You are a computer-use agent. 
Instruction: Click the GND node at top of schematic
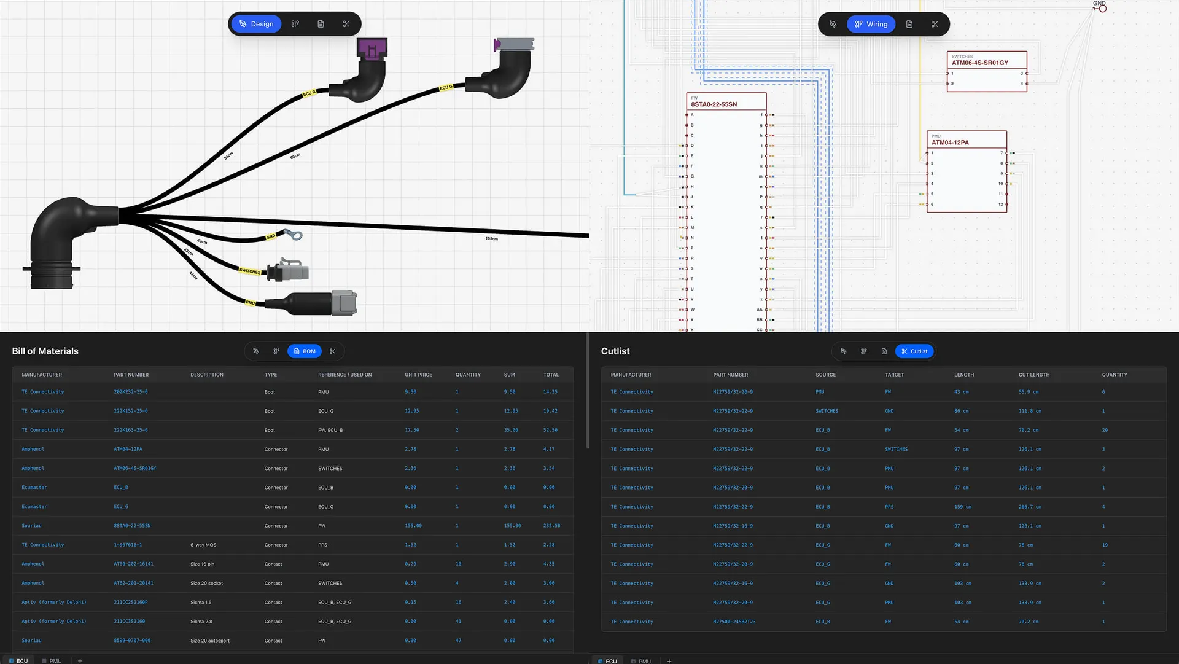(x=1102, y=8)
